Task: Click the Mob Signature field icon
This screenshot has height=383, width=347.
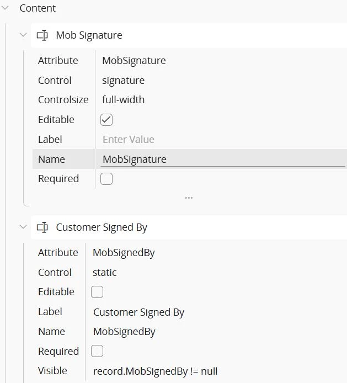Action: point(42,35)
